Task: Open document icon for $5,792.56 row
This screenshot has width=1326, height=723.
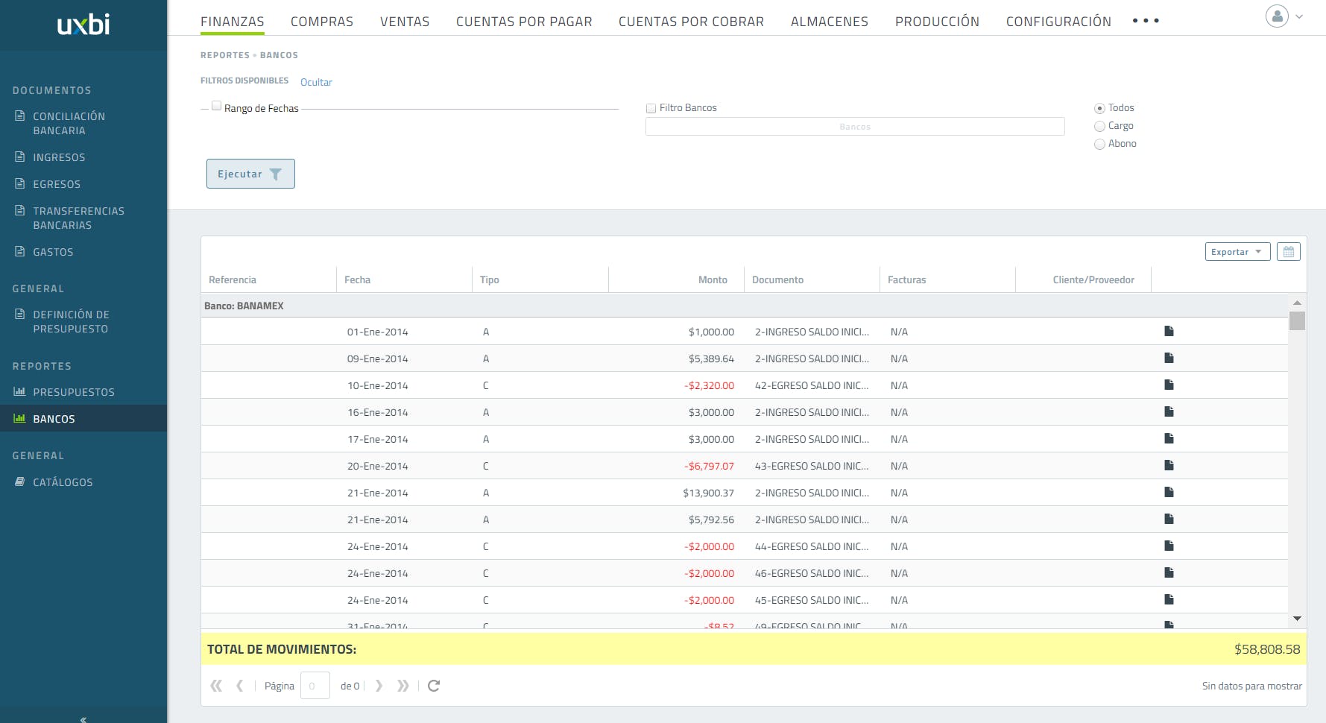Action: coord(1169,519)
